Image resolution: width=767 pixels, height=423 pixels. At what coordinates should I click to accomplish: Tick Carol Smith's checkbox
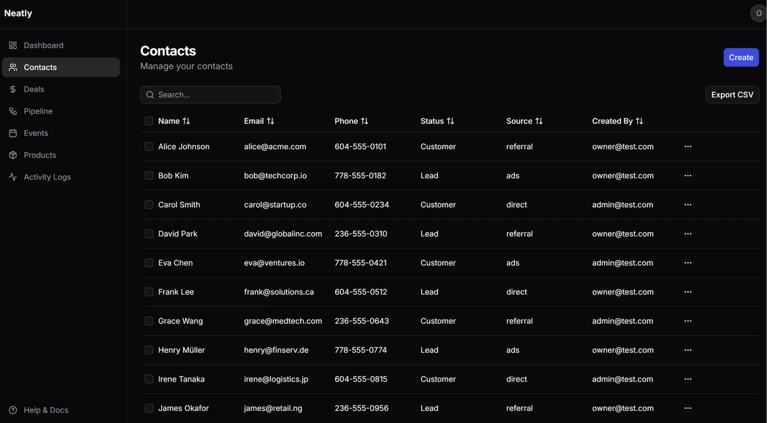[149, 204]
